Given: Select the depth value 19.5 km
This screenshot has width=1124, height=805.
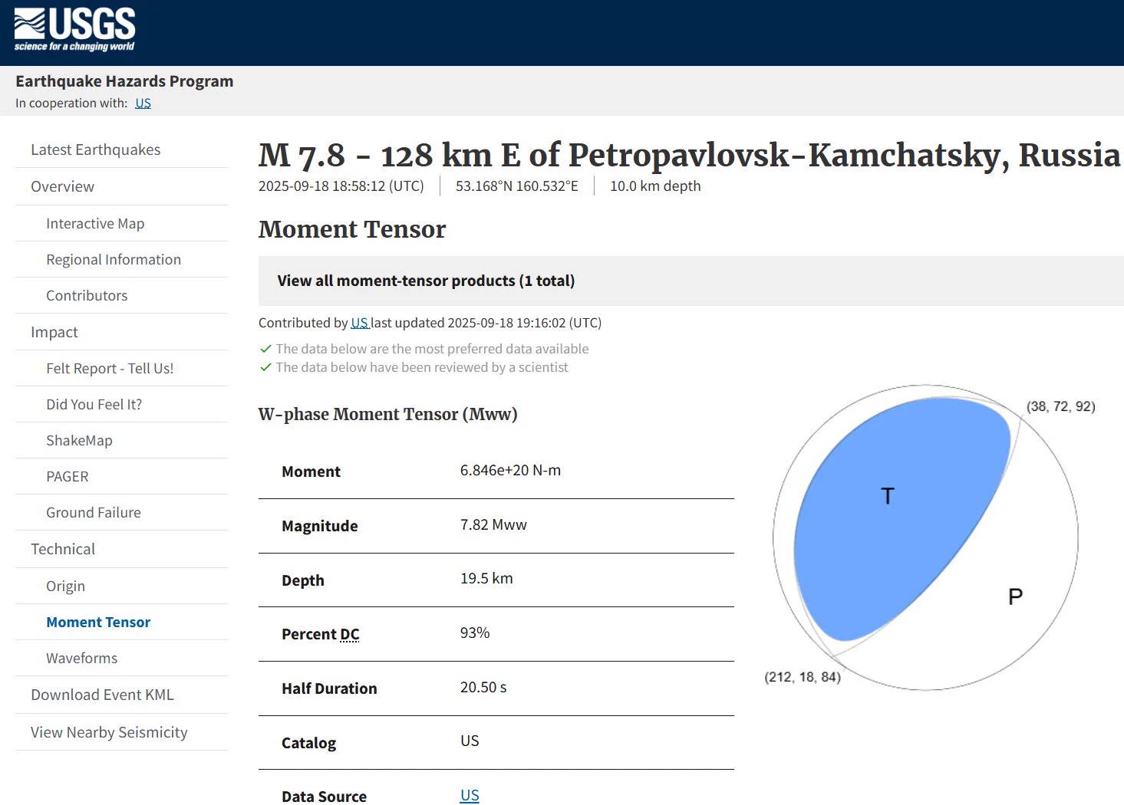Looking at the screenshot, I should (x=486, y=578).
